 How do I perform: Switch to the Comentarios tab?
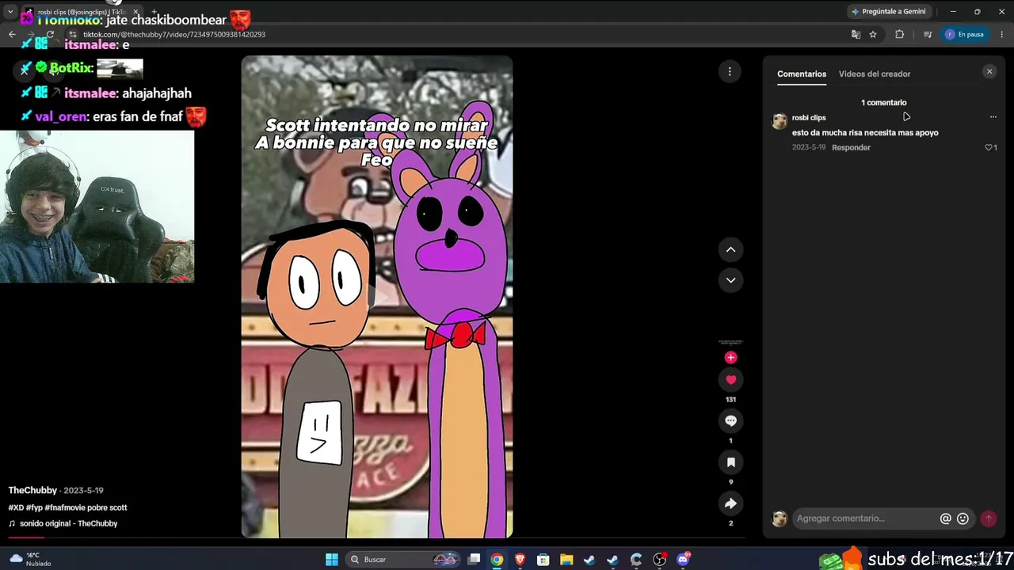(x=802, y=74)
